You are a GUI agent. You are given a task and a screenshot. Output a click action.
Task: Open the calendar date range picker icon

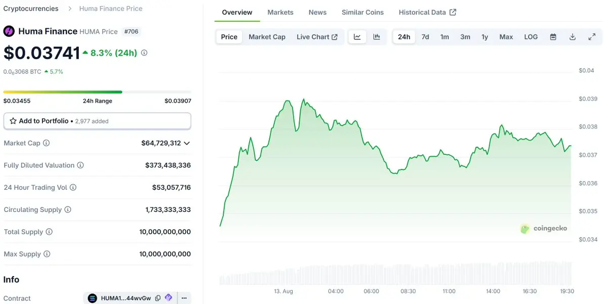(553, 37)
